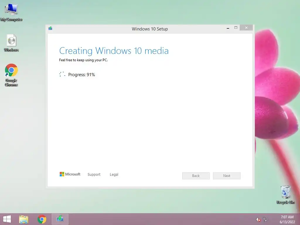Select the Windows disc image file icon
300x225 pixels.
(x=11, y=43)
